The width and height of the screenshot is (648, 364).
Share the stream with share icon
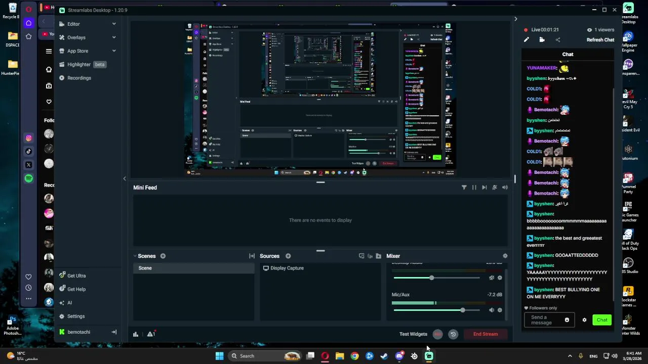(x=558, y=40)
